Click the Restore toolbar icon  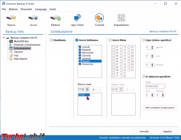[x=56, y=18]
